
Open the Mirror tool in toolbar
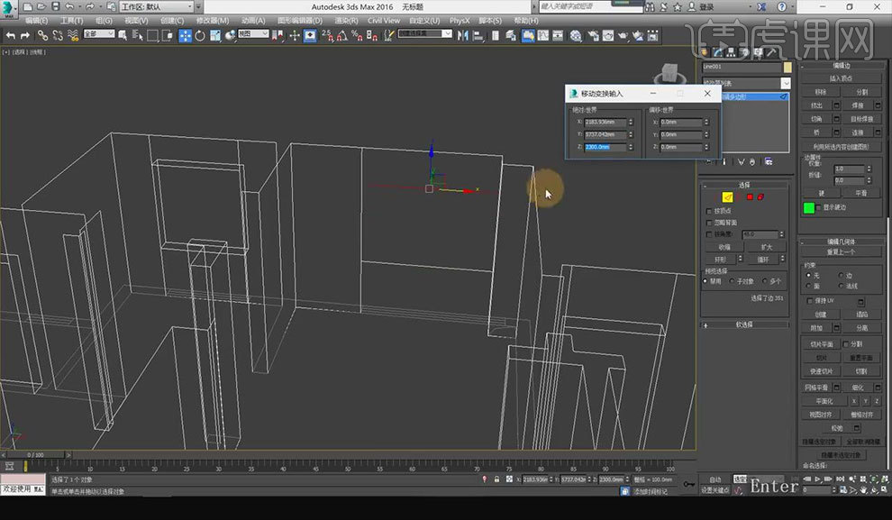pyautogui.click(x=461, y=35)
